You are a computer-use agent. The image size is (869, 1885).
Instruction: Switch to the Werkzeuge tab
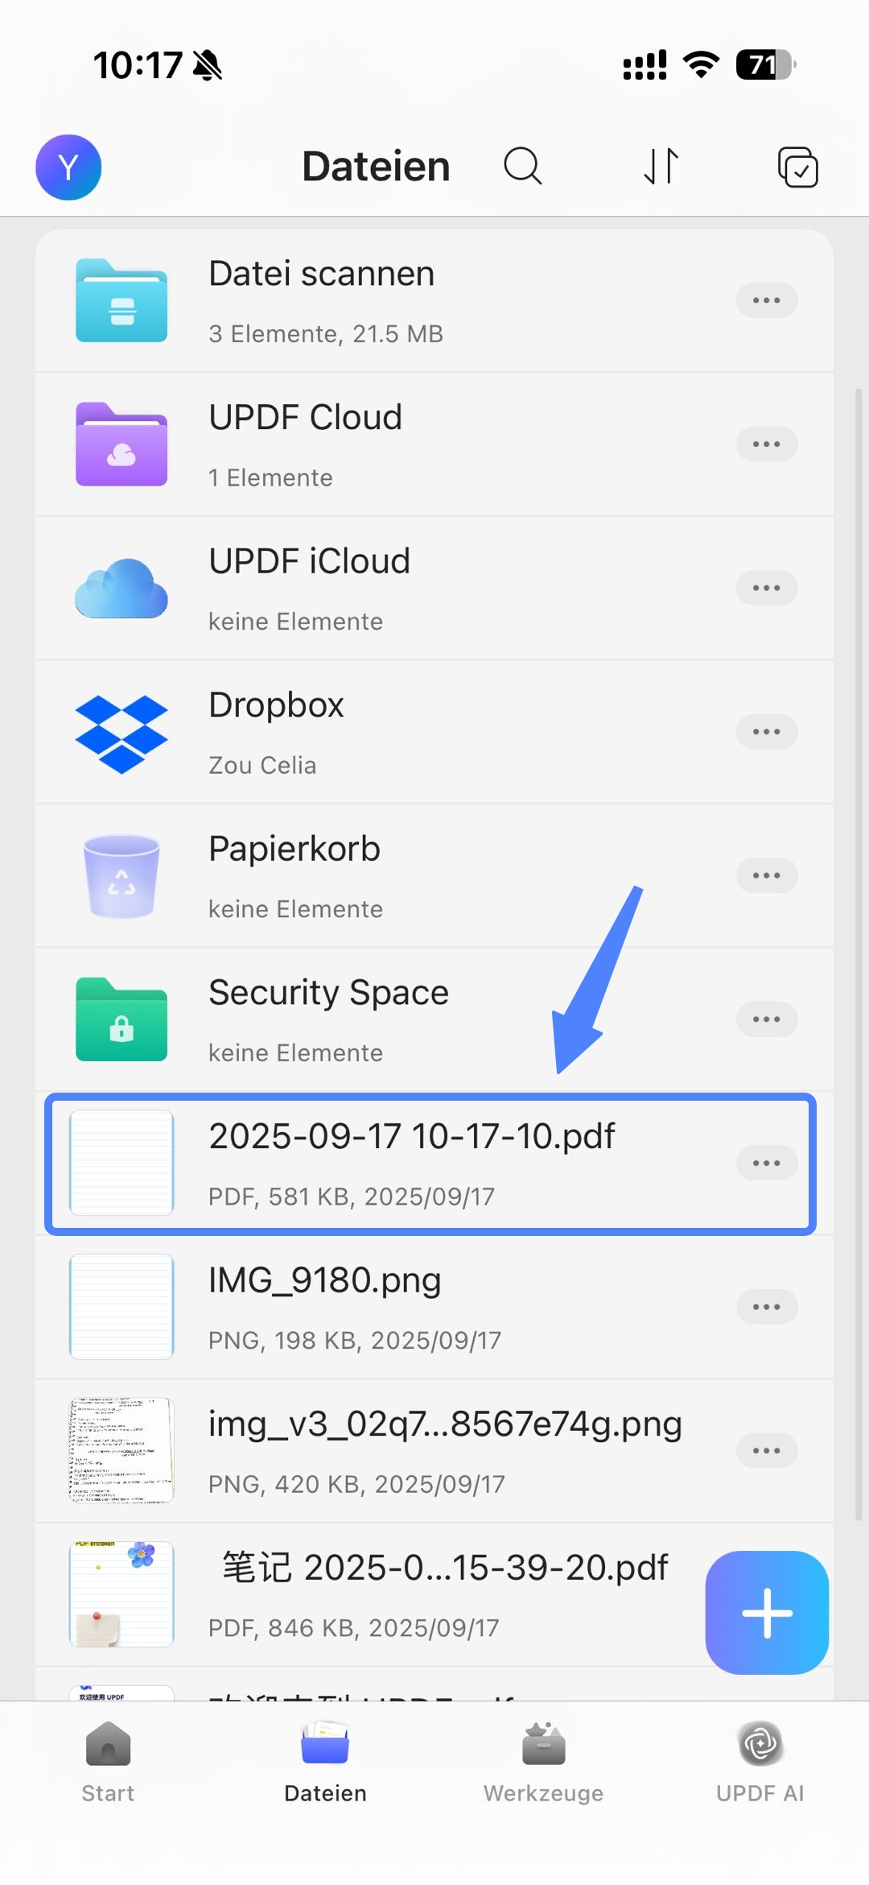coord(543,1762)
